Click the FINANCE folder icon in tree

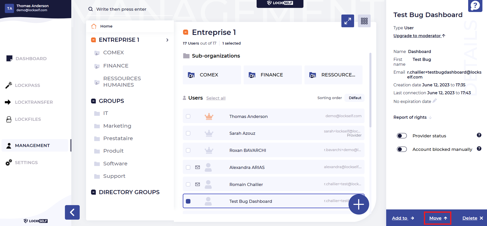click(x=97, y=66)
